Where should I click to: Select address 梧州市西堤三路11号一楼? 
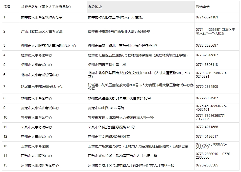[x=107, y=65]
